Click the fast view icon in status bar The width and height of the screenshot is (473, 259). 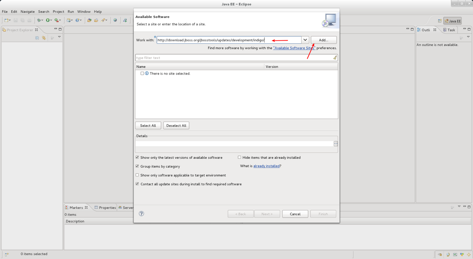tap(7, 254)
